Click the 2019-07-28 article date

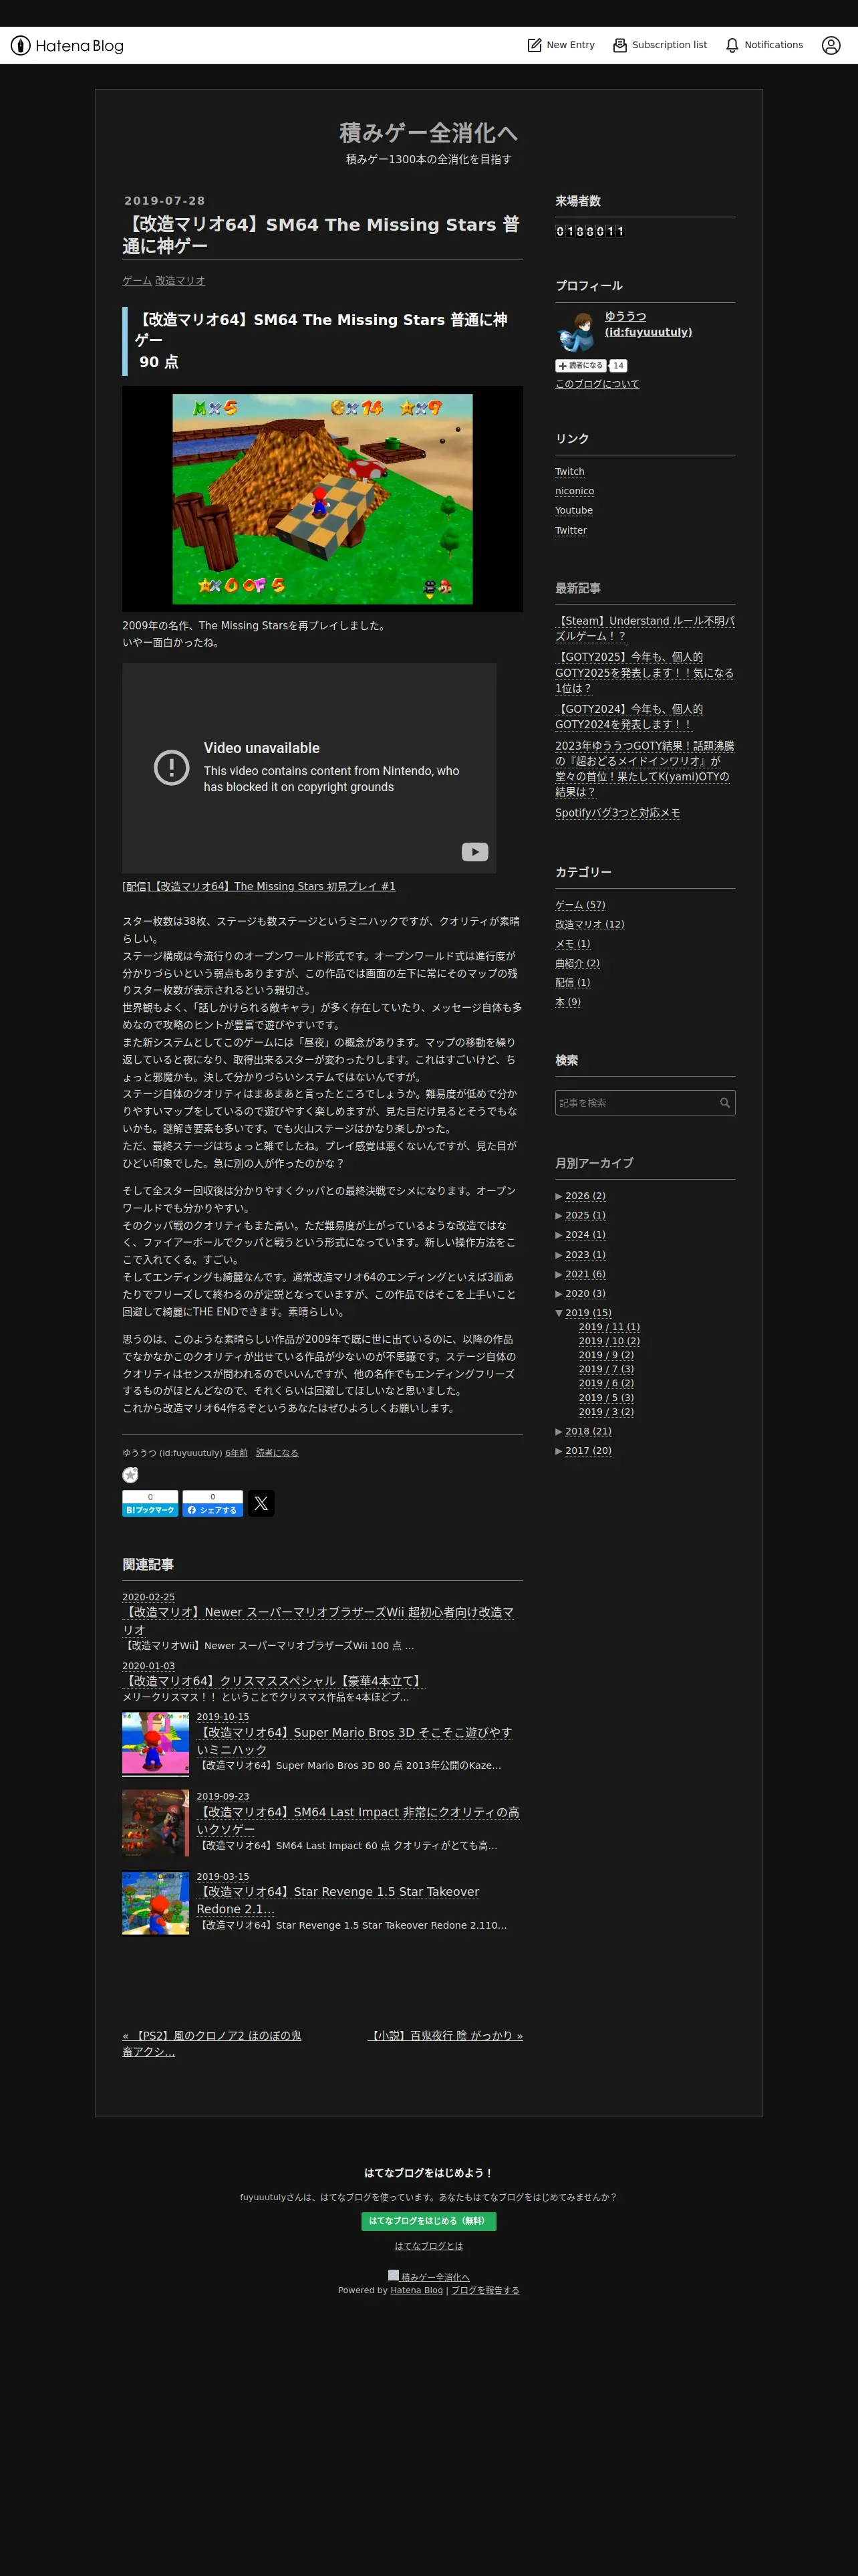(165, 201)
